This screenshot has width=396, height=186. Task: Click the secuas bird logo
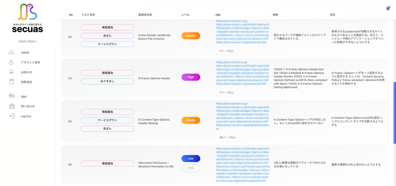click(28, 12)
